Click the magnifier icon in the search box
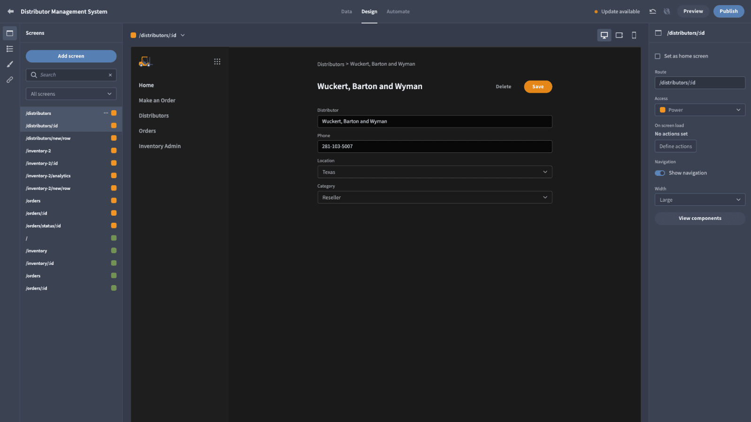This screenshot has height=422, width=751. 34,75
